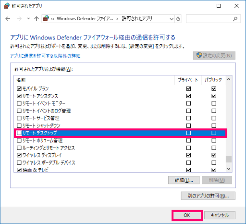Click the app list scrollbar thumb
The width and height of the screenshot is (246, 224).
pyautogui.click(x=229, y=159)
